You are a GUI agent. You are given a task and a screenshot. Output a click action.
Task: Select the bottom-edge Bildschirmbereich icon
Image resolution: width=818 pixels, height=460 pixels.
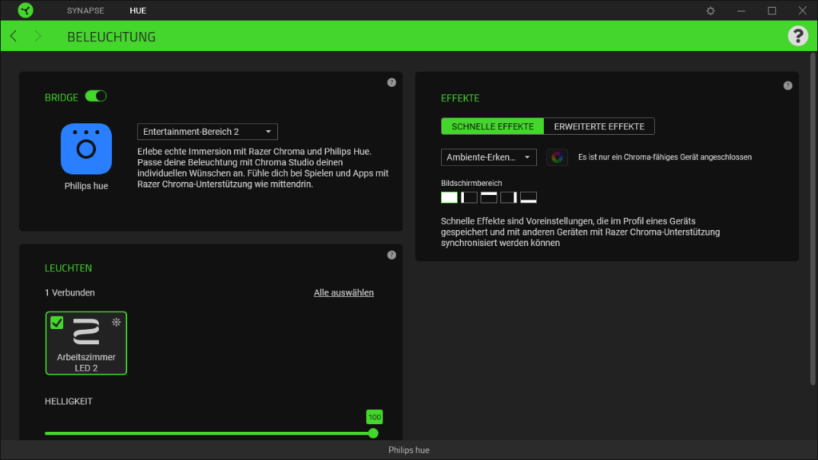pyautogui.click(x=528, y=197)
